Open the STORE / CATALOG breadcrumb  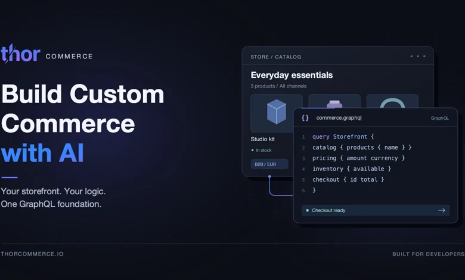[x=276, y=57]
